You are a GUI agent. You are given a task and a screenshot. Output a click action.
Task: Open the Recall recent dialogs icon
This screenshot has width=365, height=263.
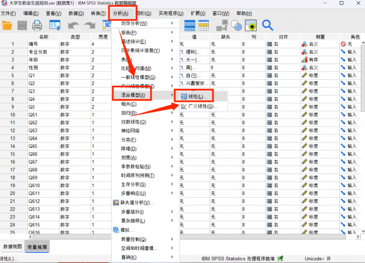pos(55,25)
